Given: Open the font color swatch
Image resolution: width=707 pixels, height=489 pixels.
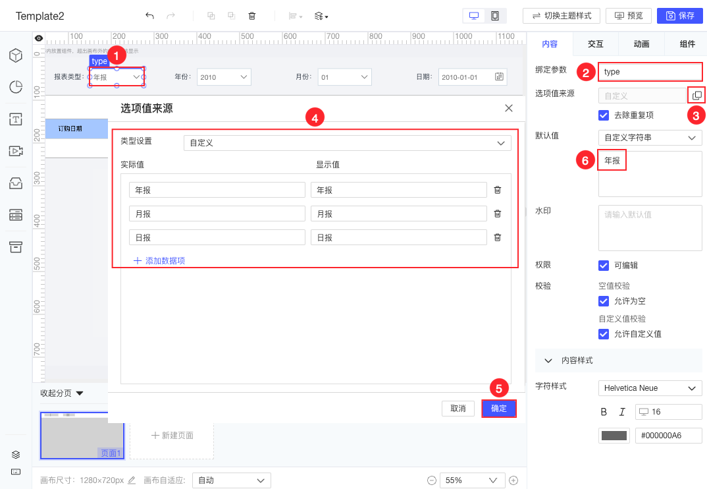Looking at the screenshot, I should point(614,435).
